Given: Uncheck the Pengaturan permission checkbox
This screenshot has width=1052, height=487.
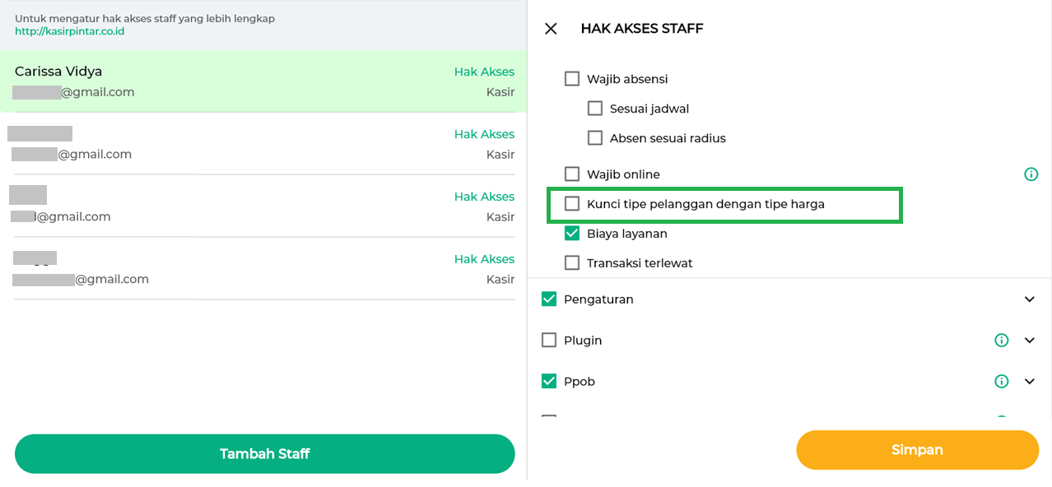Looking at the screenshot, I should [x=549, y=299].
